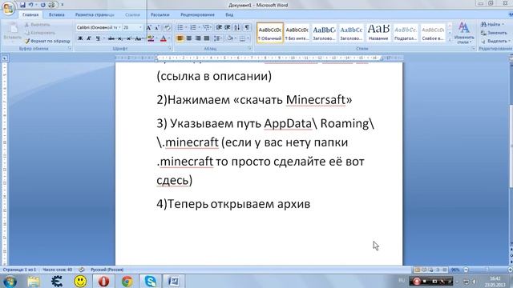This screenshot has height=288, width=513.
Task: Switch to Ссылки tab
Action: pos(132,14)
